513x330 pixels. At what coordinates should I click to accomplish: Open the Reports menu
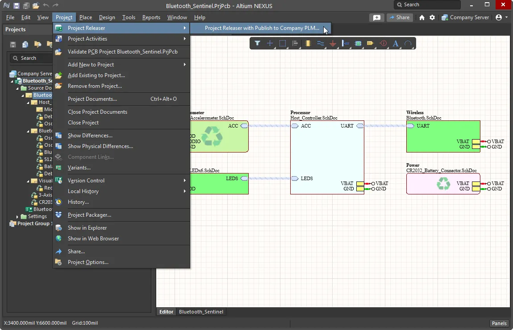(151, 17)
